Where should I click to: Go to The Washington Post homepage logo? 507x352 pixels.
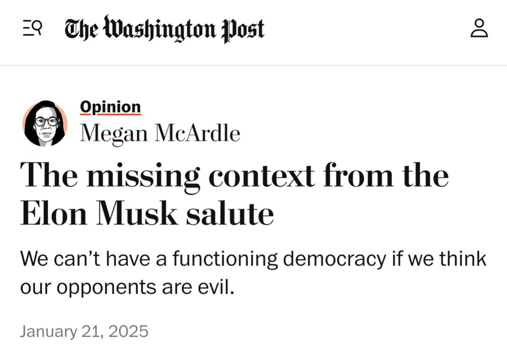[x=164, y=29]
